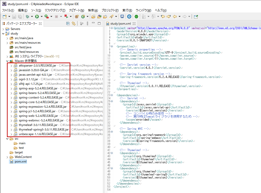Open the ウィンドウ(W) menu
Screen dimensions: 261x193
point(143,10)
